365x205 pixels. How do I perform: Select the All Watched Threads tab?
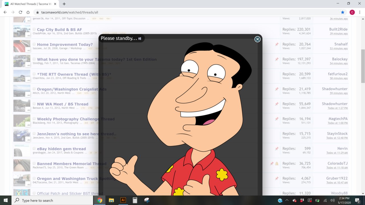(30, 4)
